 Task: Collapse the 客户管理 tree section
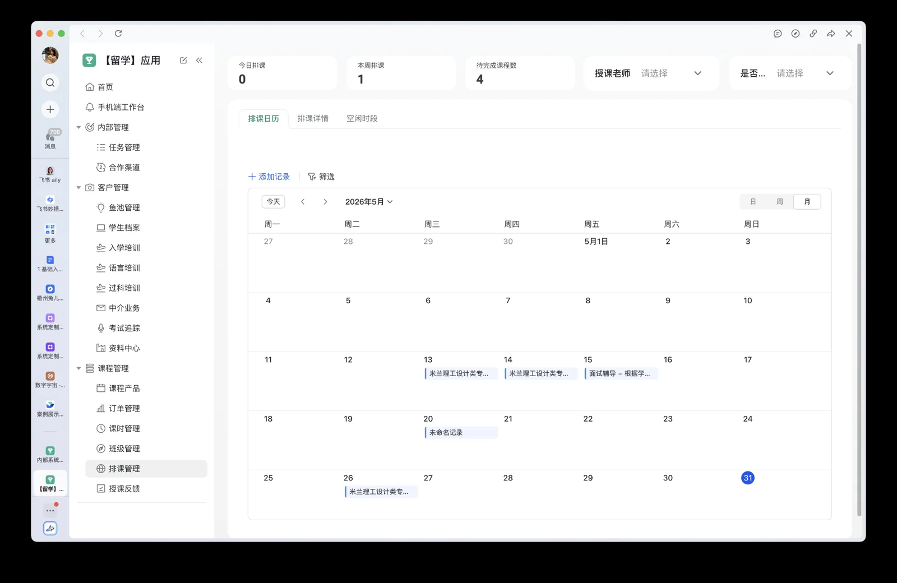tap(78, 188)
